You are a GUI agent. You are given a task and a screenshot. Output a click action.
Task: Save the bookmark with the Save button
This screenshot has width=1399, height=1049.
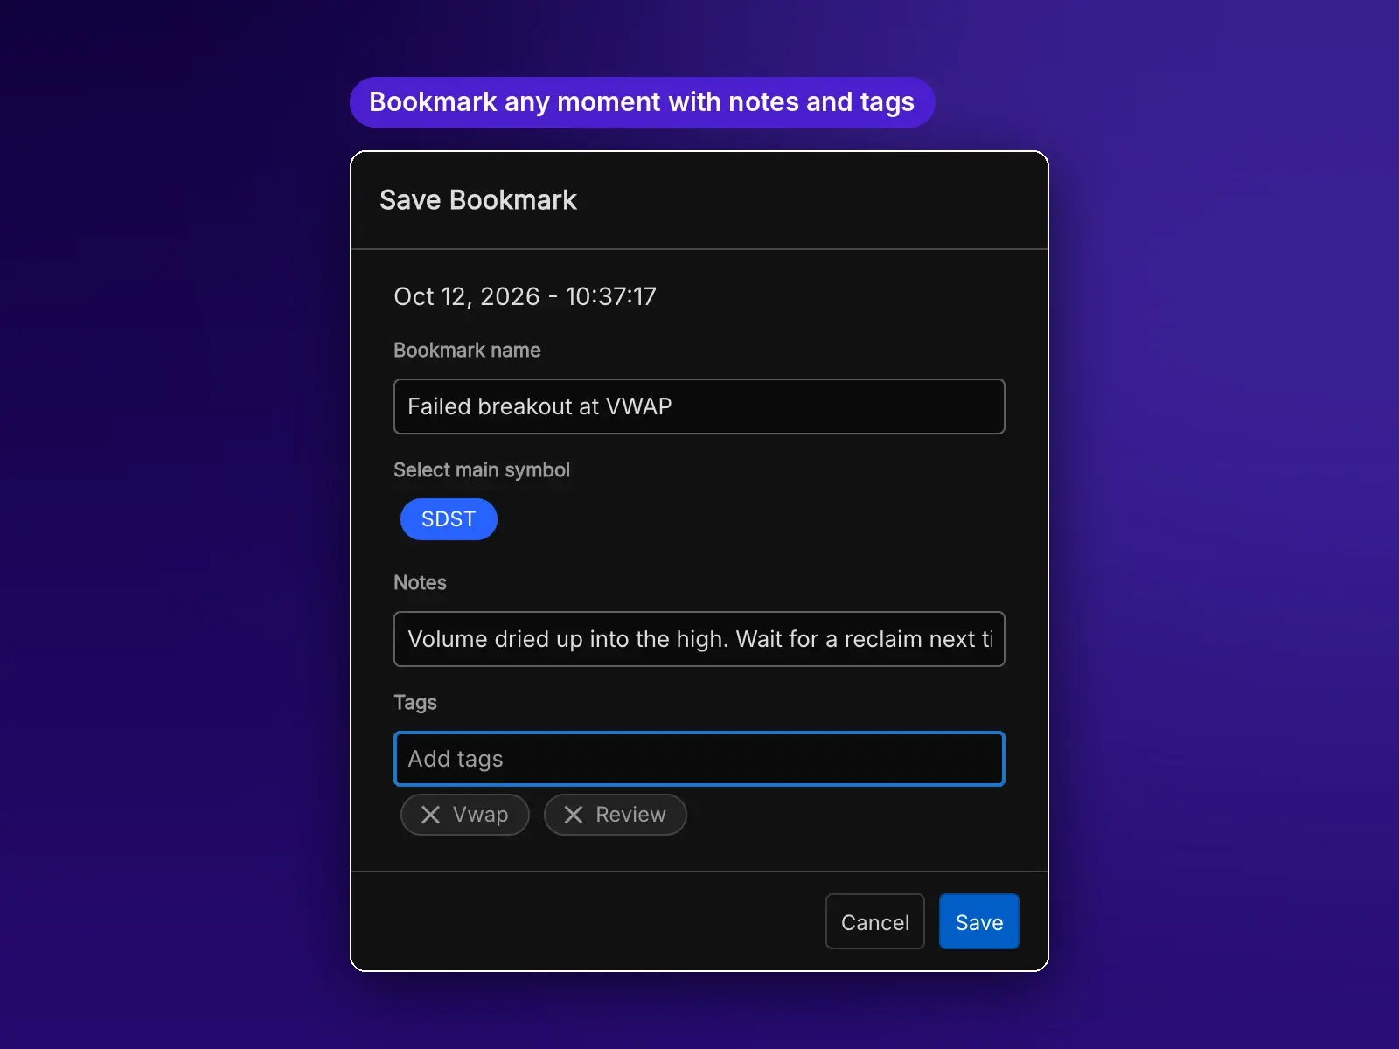979,921
